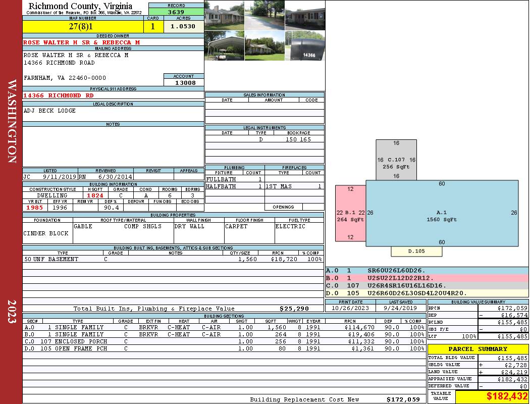Select the 107 Enclosed Porch building section row
530x404 pixels.
[x=224, y=341]
